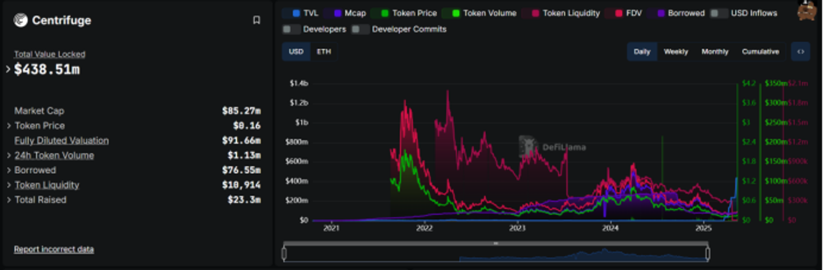
Task: Switch chart to Cumulative view
Action: [x=760, y=51]
